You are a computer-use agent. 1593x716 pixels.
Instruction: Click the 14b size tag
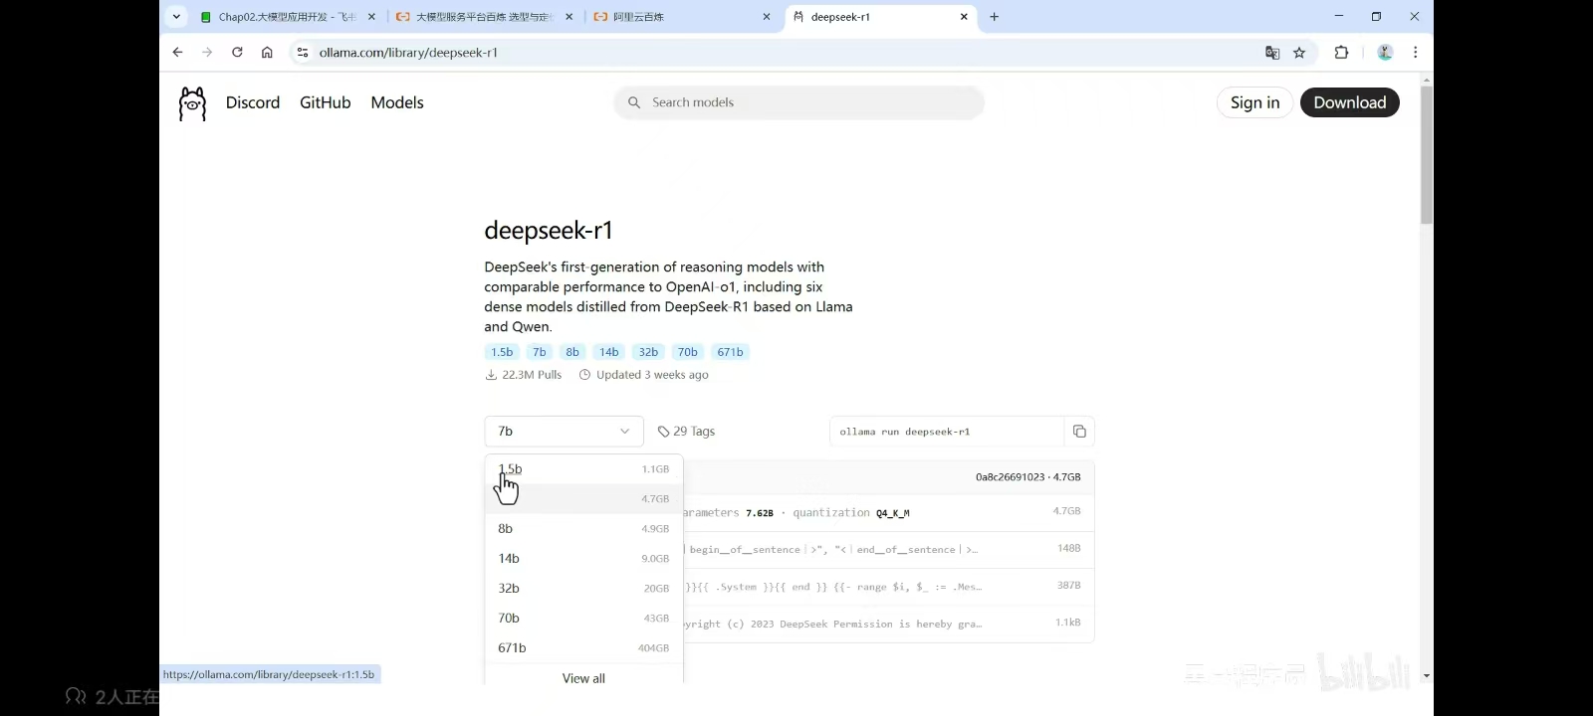pyautogui.click(x=608, y=352)
